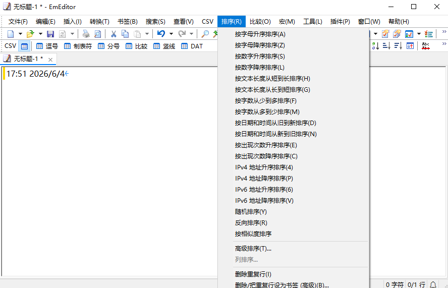Enable 逗号 comma-separated mode

(47, 46)
